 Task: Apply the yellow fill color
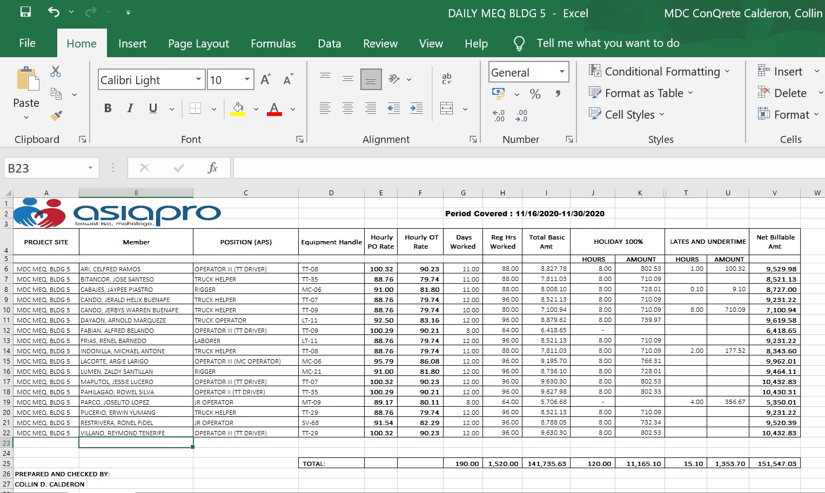coord(238,108)
